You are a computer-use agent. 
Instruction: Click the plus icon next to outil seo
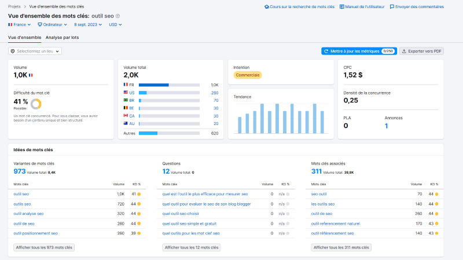(x=118, y=16)
